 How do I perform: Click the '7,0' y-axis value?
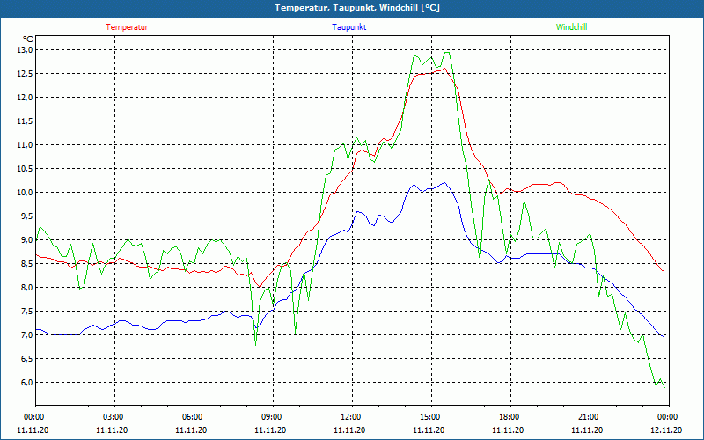pos(26,335)
